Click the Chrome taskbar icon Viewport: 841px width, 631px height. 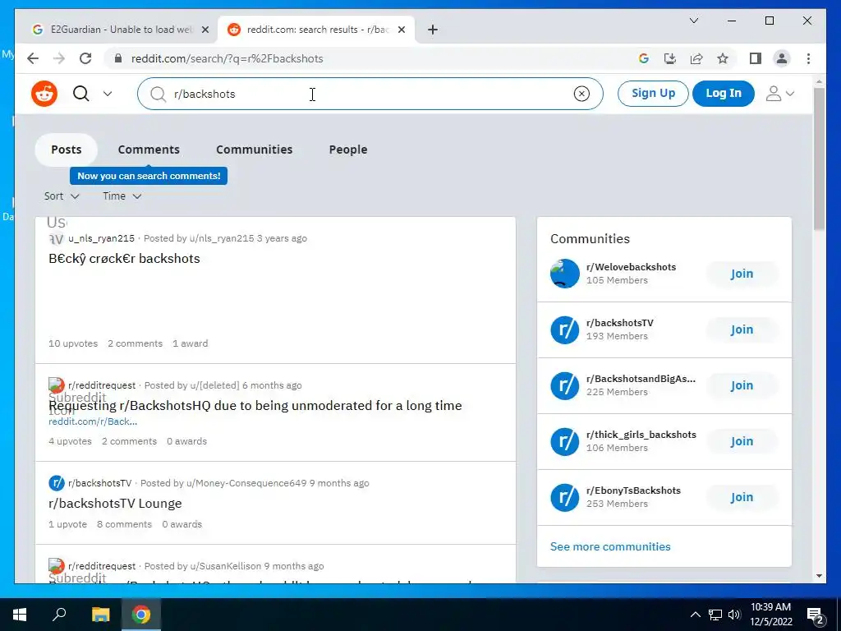141,615
